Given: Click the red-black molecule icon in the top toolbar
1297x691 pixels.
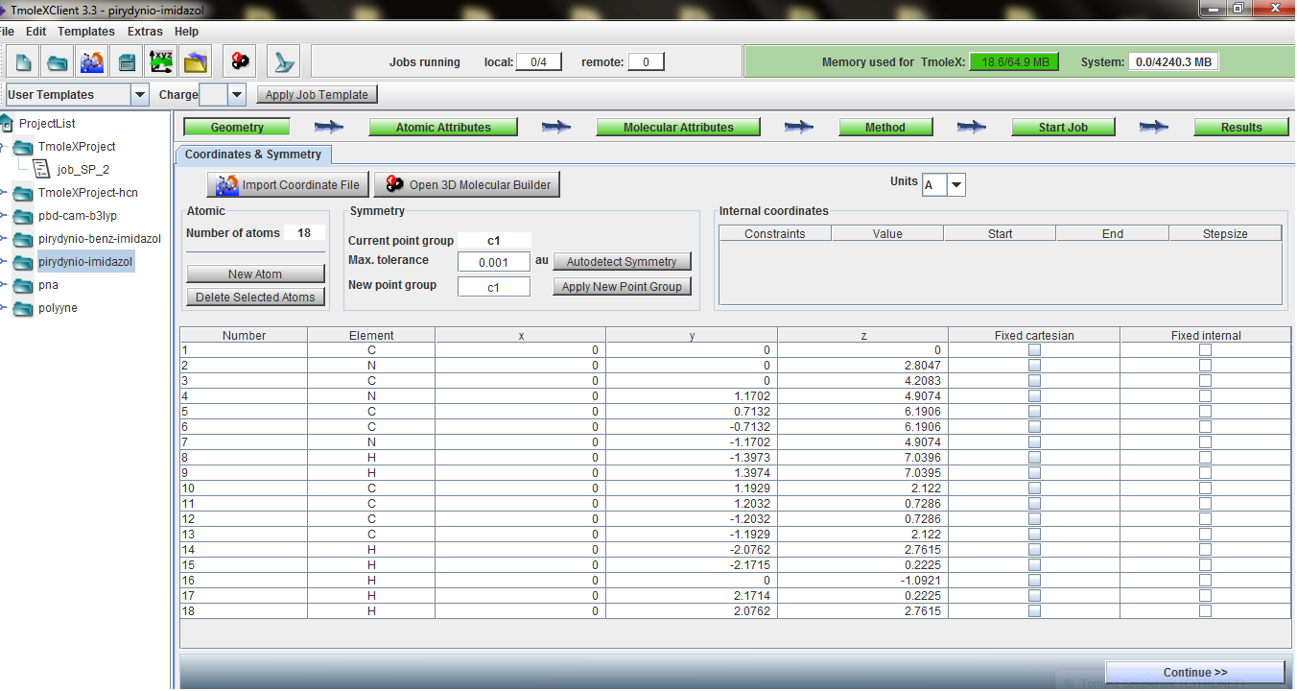Looking at the screenshot, I should [240, 62].
